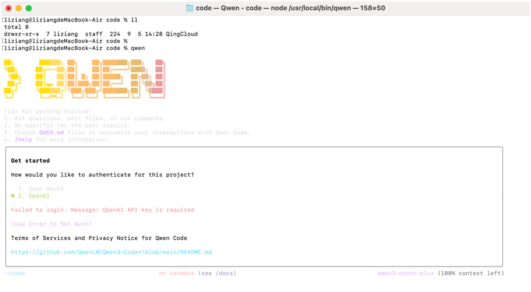Click the 'll' command prompt line
This screenshot has height=292, width=531.
[x=71, y=20]
